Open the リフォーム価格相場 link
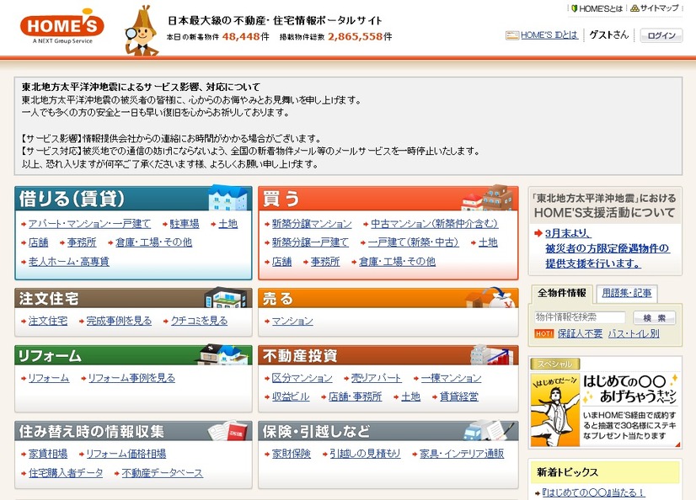696x500 pixels. (x=126, y=454)
